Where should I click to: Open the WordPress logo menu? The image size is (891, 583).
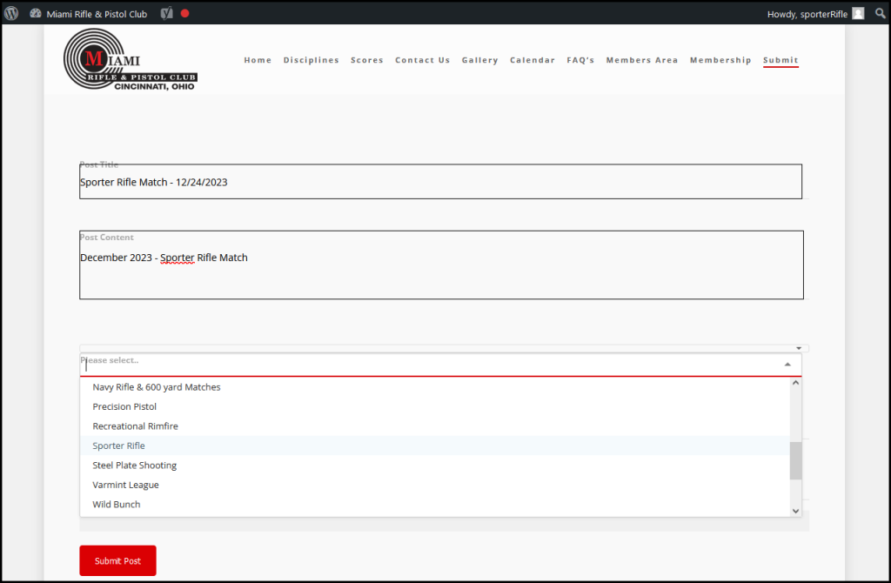tap(10, 13)
